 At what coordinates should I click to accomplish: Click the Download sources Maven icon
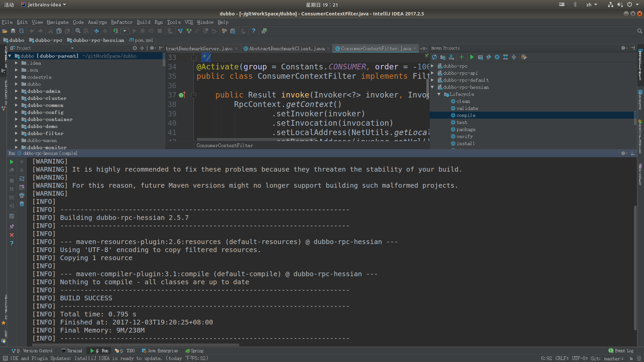click(451, 57)
